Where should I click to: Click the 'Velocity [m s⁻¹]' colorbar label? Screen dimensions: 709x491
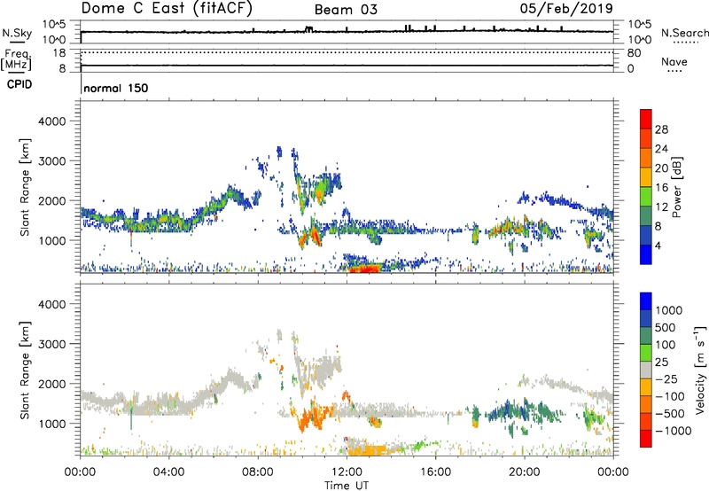pyautogui.click(x=700, y=370)
